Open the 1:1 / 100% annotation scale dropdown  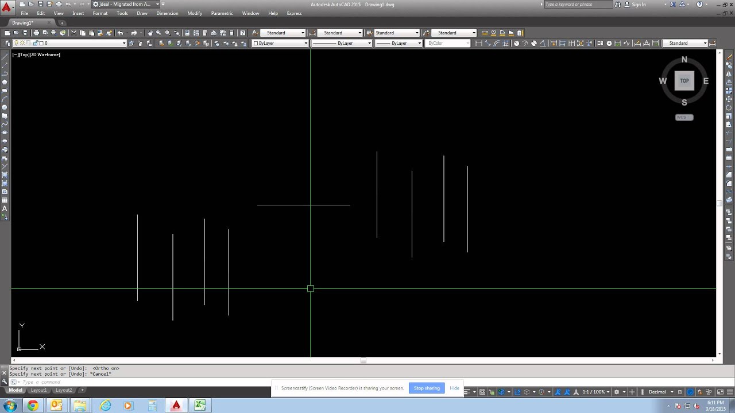coord(597,392)
